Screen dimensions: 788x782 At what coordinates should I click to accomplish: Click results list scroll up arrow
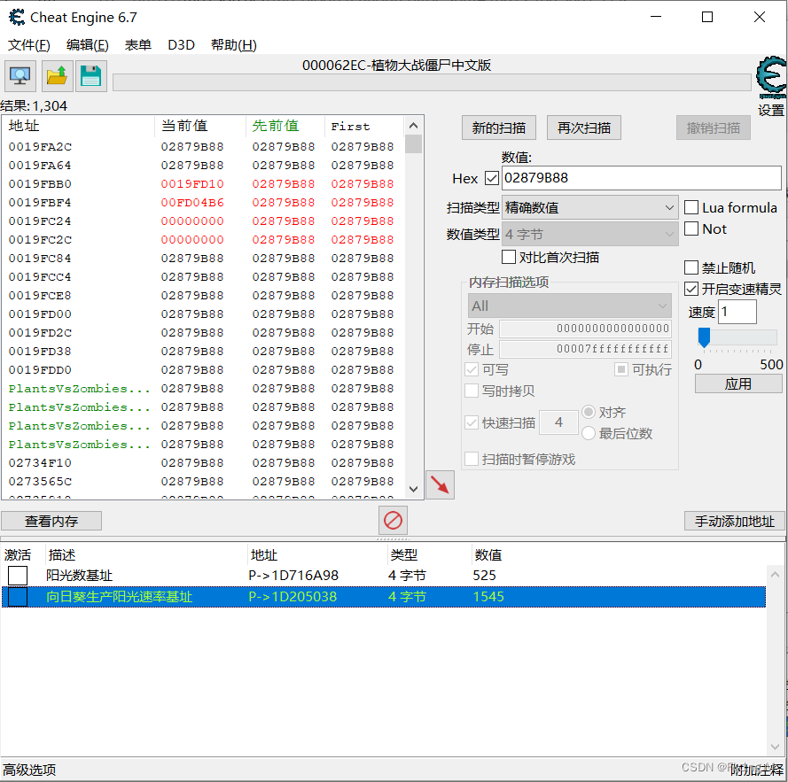pyautogui.click(x=413, y=125)
